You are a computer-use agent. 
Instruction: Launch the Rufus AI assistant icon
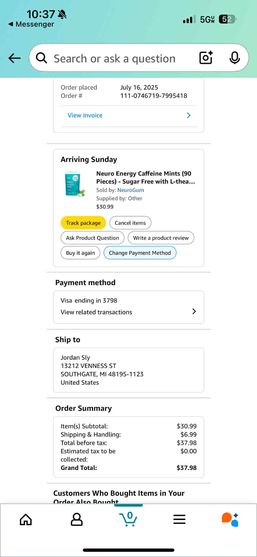(230, 519)
